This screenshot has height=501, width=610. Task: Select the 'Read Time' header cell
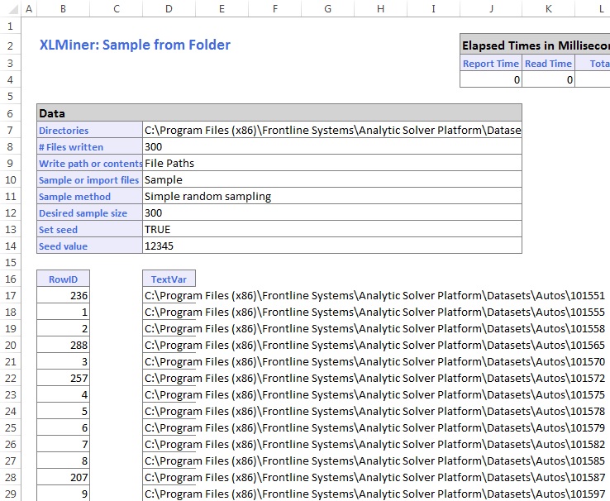click(548, 64)
